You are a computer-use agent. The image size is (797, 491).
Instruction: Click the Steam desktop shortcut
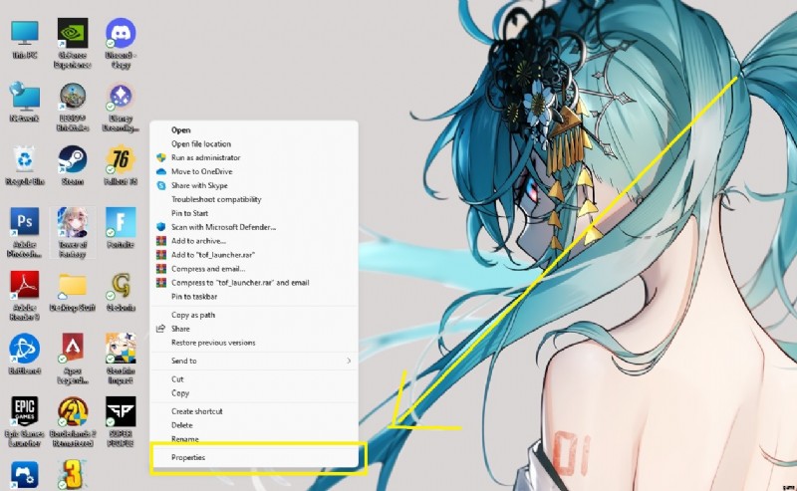(x=73, y=159)
